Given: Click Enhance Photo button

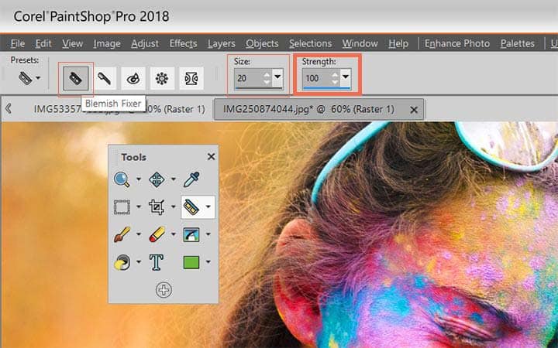Looking at the screenshot, I should click(x=457, y=43).
